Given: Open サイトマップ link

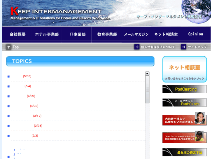Looking at the screenshot, I should pyautogui.click(x=197, y=47).
